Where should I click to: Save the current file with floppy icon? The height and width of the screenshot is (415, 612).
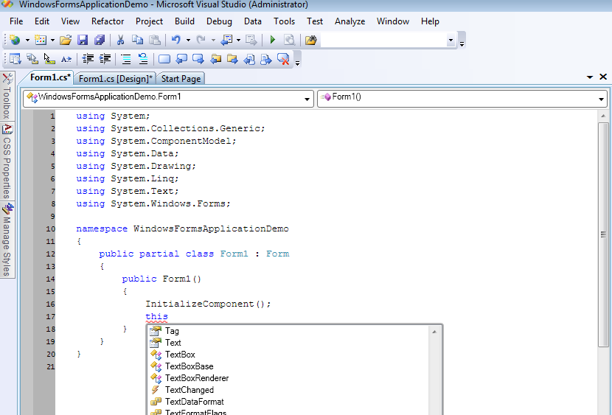click(x=83, y=40)
